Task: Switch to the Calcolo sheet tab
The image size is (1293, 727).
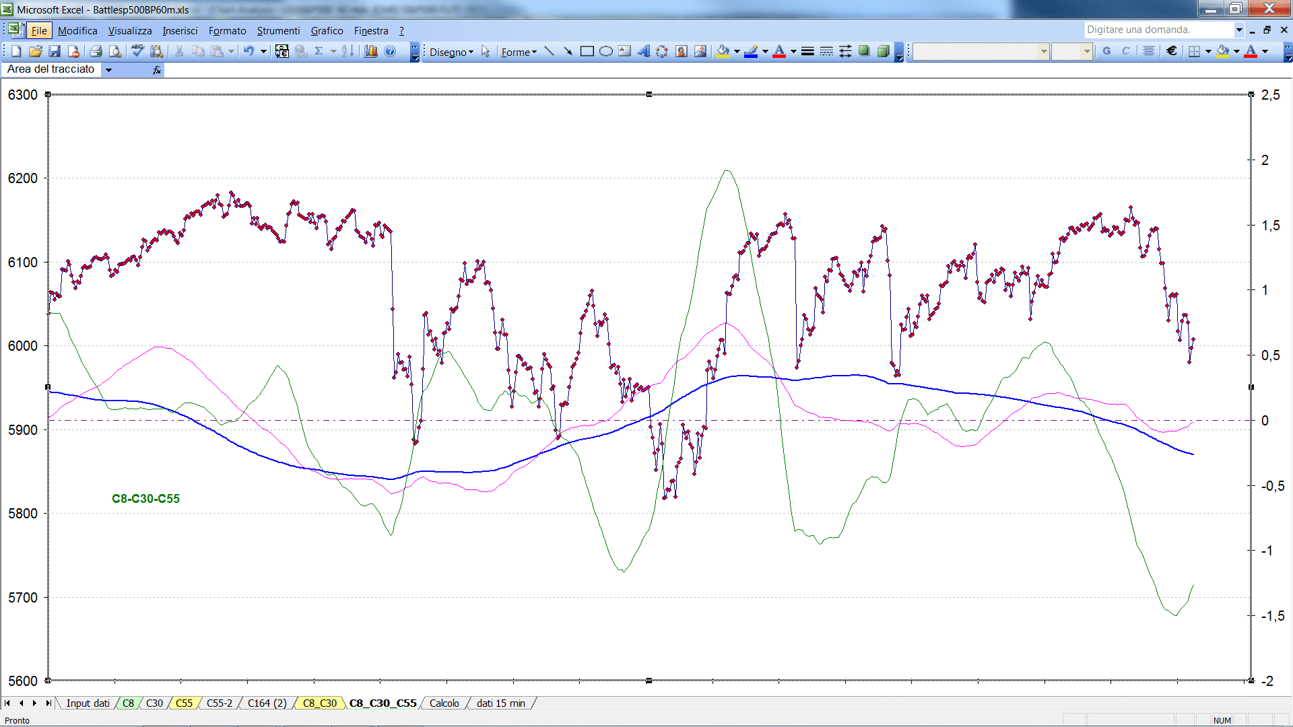Action: [444, 703]
